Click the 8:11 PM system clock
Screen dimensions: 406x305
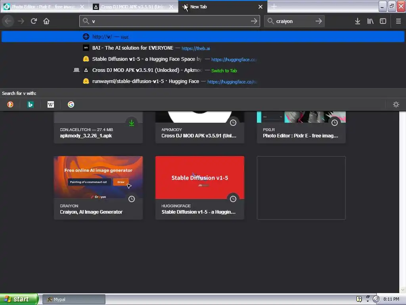click(x=391, y=299)
